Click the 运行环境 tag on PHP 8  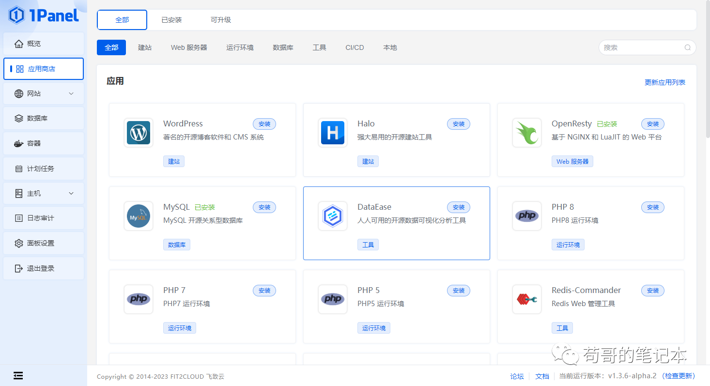[x=568, y=245]
